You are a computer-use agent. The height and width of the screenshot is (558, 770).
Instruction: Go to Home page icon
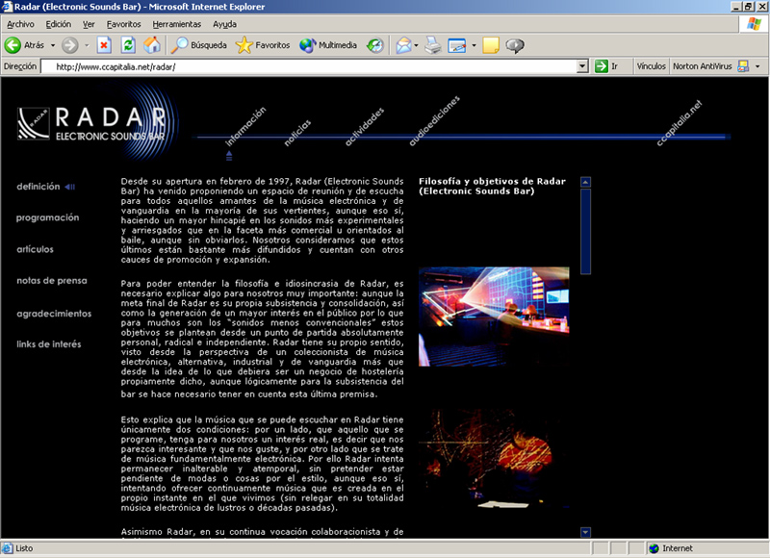tap(152, 45)
